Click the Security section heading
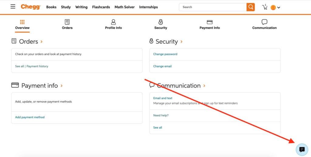 tap(167, 42)
